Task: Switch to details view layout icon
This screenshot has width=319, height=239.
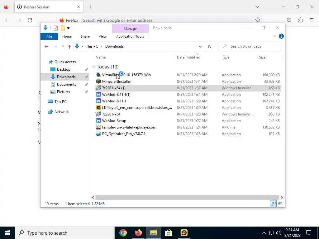Action: (x=273, y=204)
